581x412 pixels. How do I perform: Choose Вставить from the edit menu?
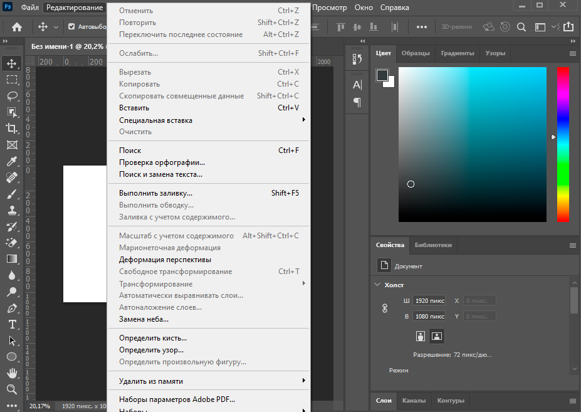[134, 108]
